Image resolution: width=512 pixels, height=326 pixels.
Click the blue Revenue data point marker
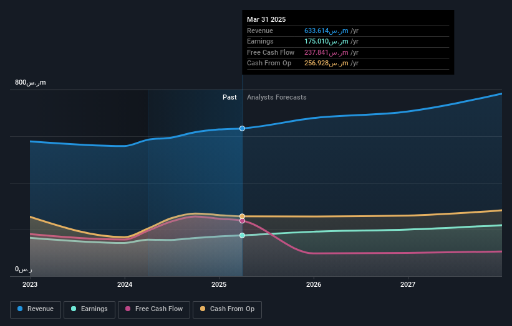242,128
